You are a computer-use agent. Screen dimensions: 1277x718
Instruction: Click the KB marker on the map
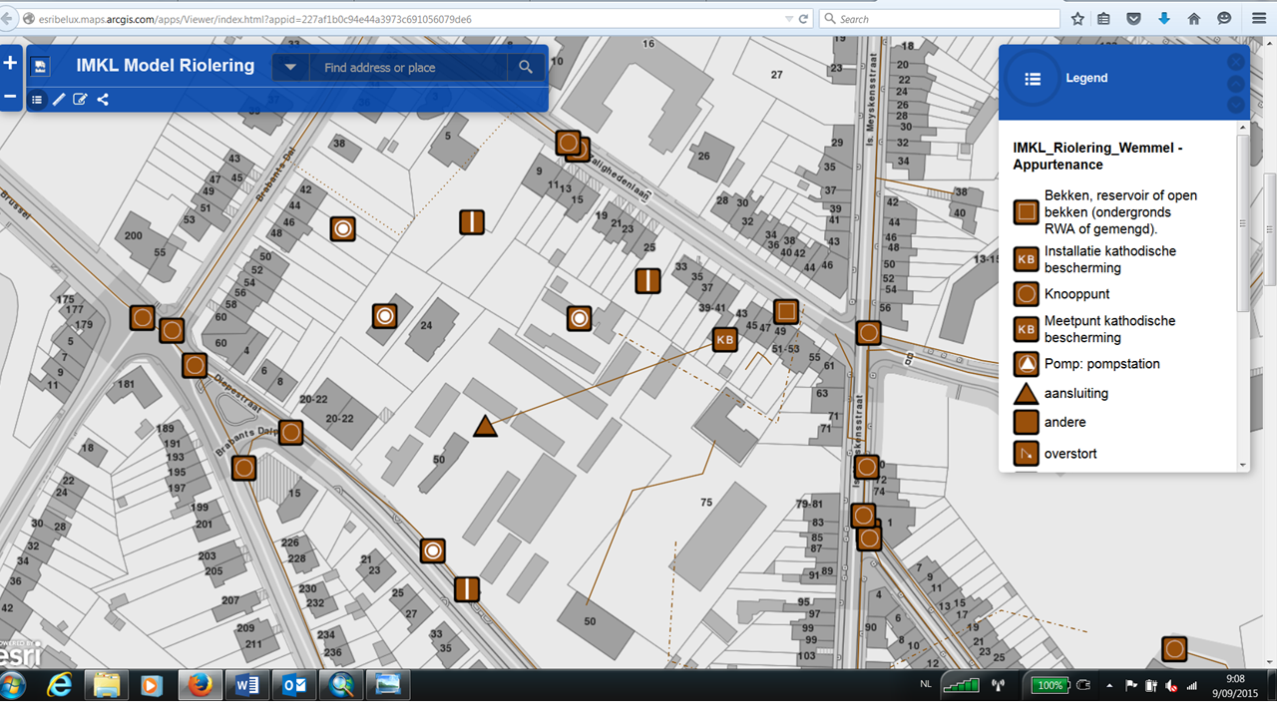click(724, 340)
